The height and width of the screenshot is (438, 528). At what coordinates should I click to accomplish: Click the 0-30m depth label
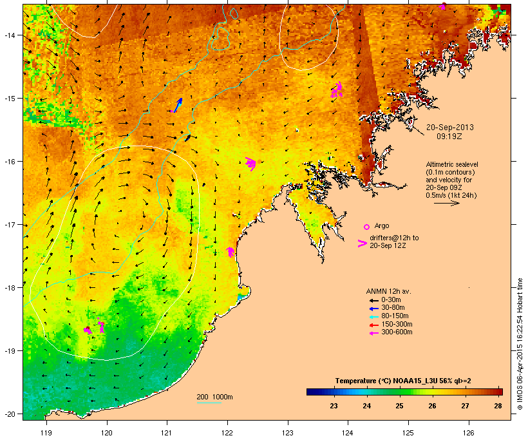(x=391, y=300)
